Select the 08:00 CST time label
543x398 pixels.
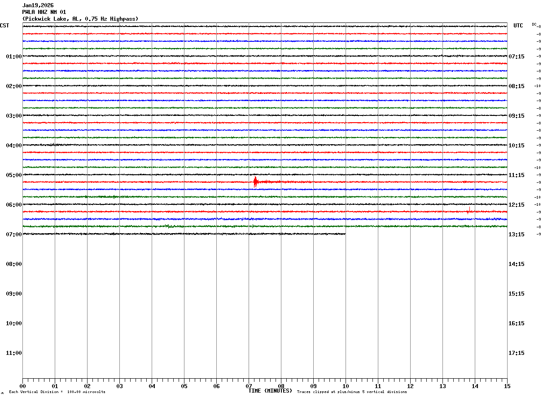[14, 264]
